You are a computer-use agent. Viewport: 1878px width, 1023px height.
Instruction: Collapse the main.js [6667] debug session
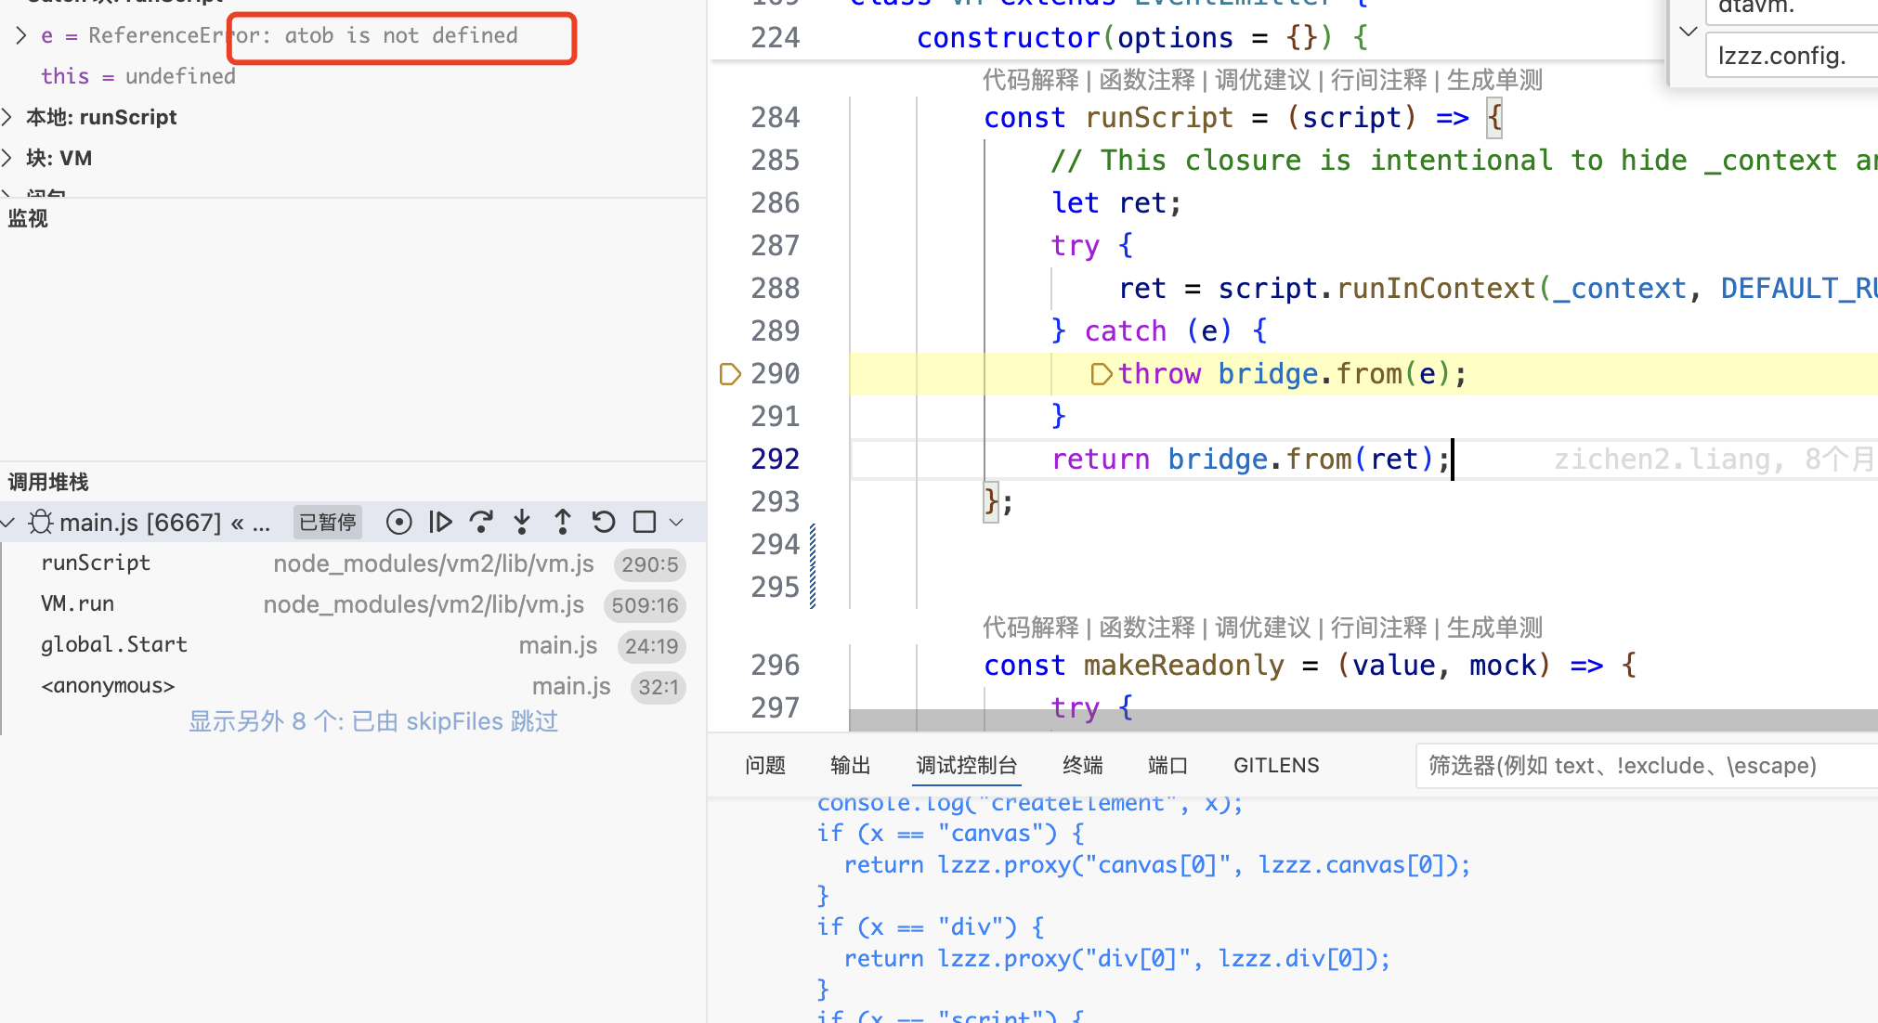8,523
